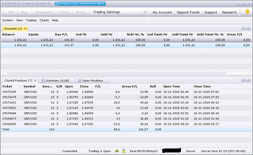Open the Charts menu

(44, 21)
